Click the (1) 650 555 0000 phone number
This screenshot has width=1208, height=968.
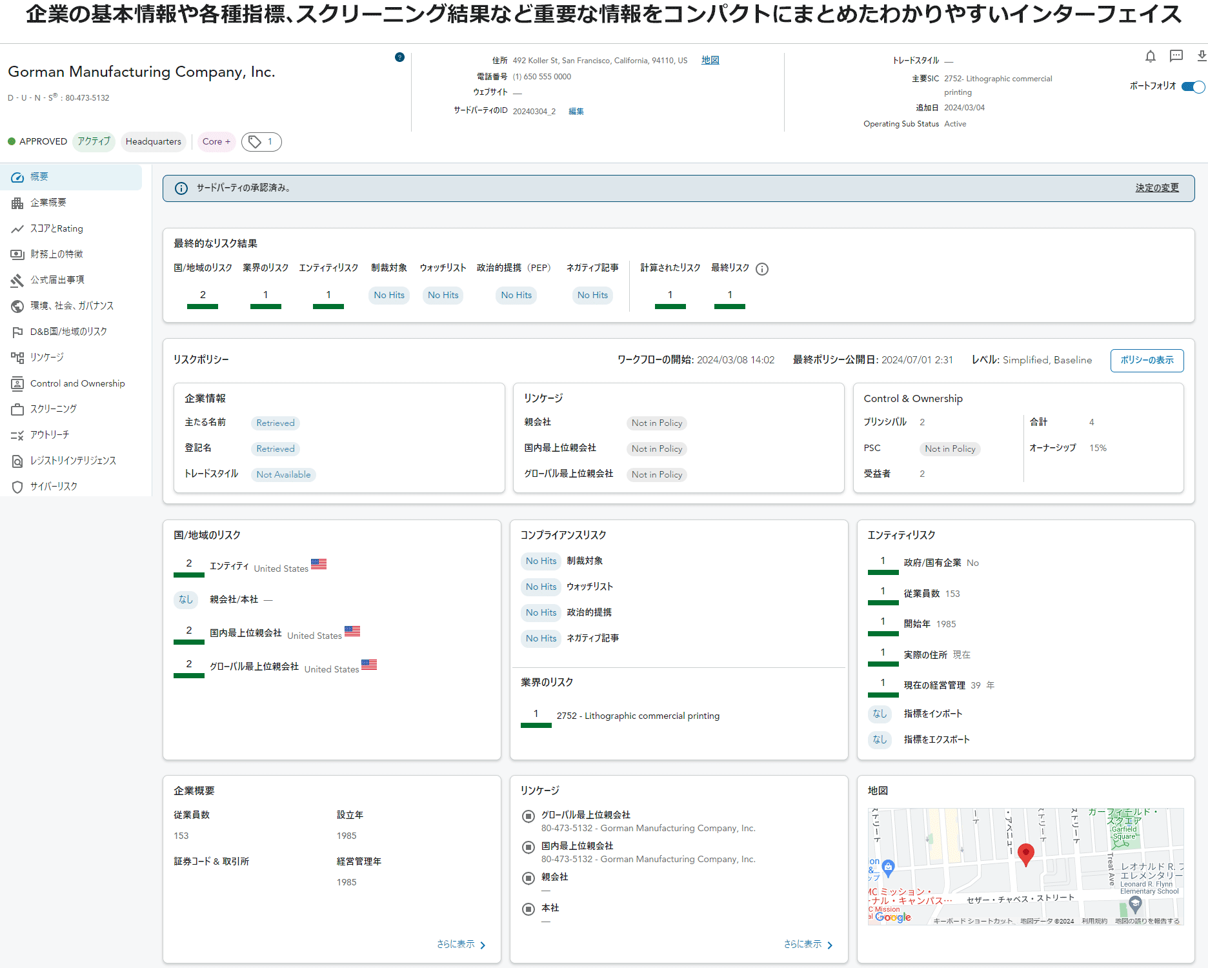click(x=542, y=77)
